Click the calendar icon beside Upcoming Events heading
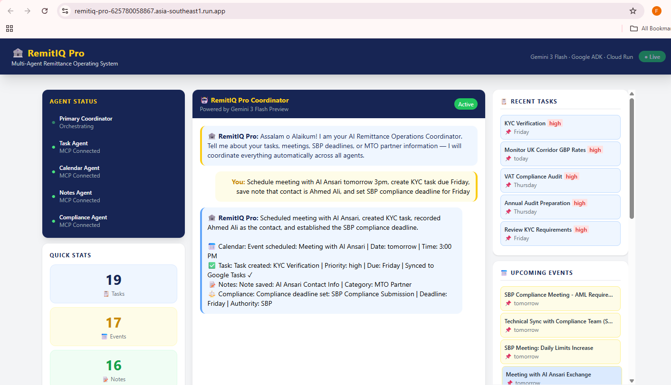 (x=504, y=273)
